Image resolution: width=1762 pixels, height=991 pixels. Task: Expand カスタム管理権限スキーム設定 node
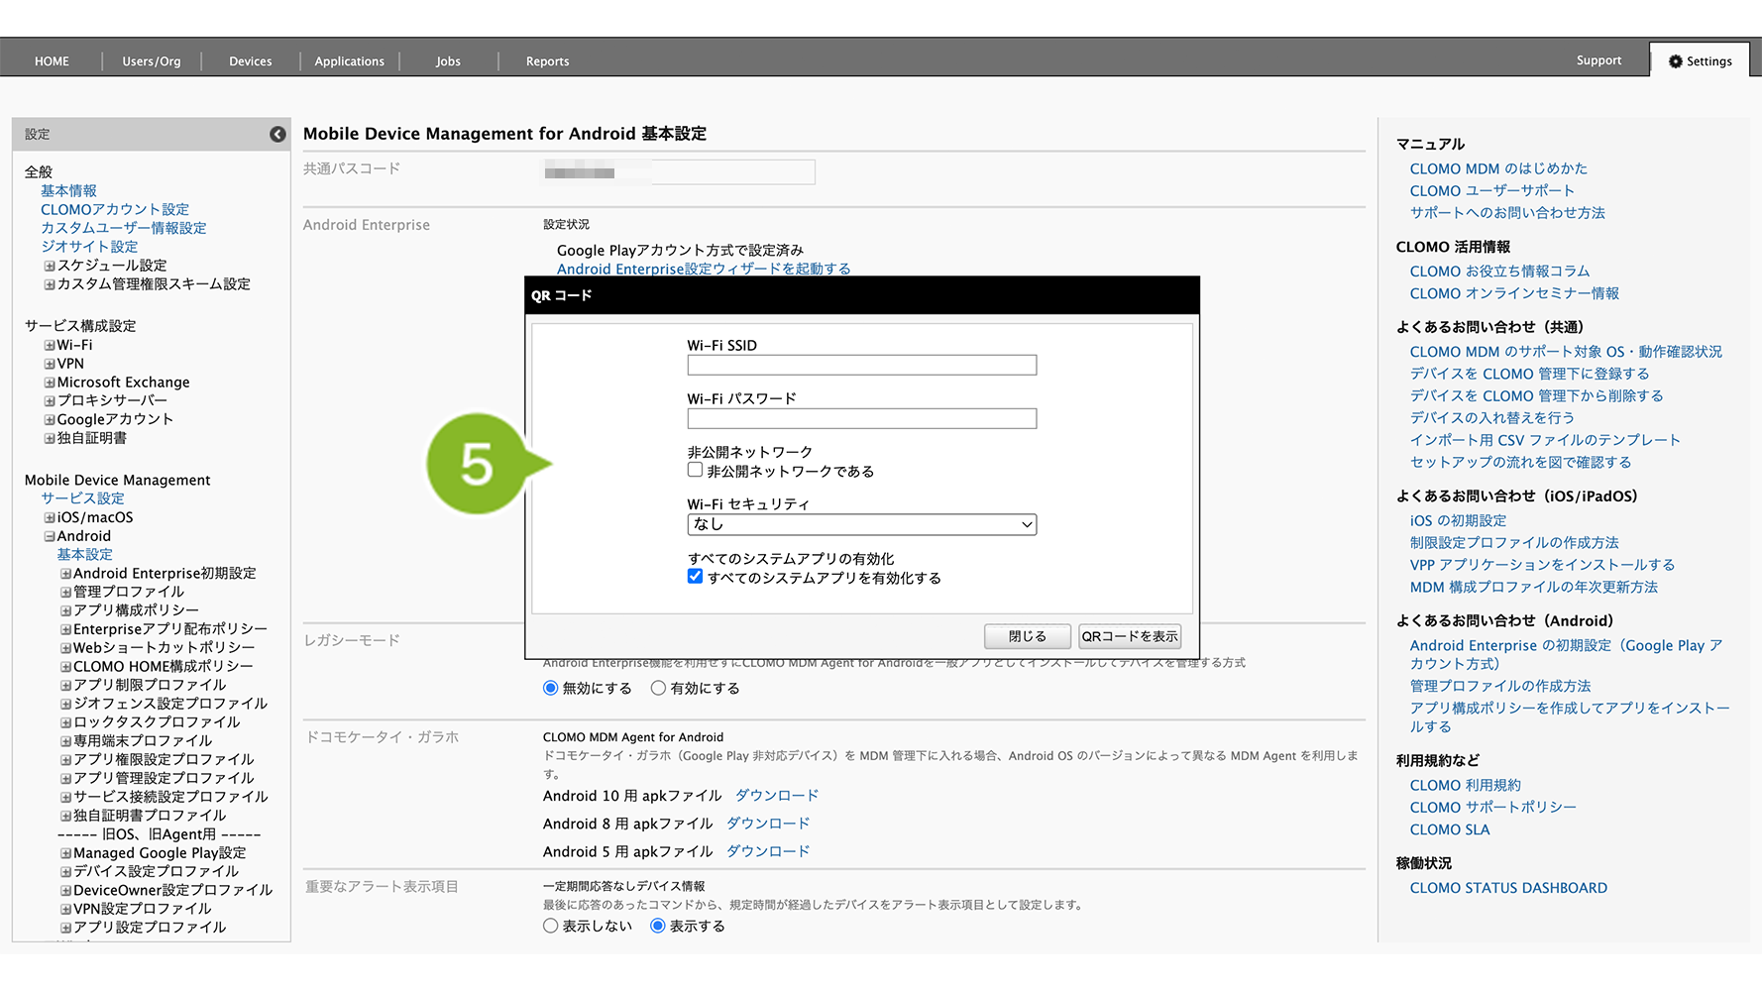click(x=50, y=284)
